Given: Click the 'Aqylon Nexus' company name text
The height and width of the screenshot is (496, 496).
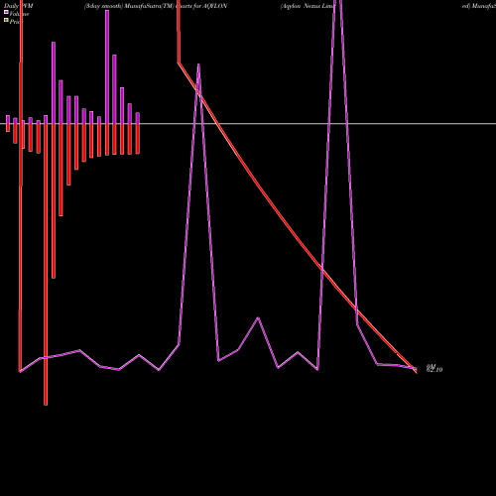Looking at the screenshot, I should [301, 6].
